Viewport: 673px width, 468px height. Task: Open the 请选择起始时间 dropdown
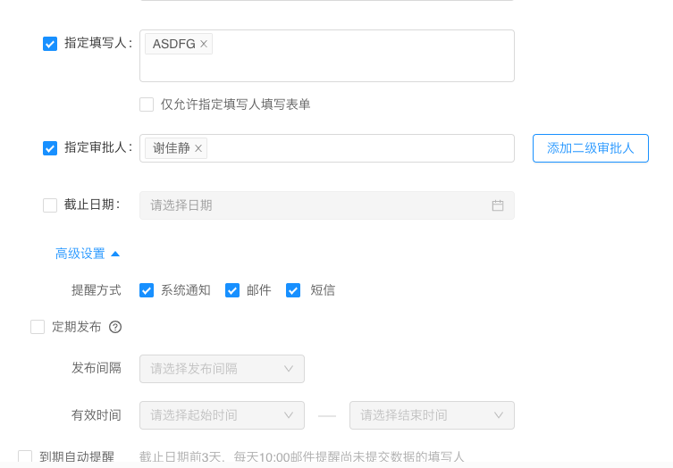tap(222, 415)
